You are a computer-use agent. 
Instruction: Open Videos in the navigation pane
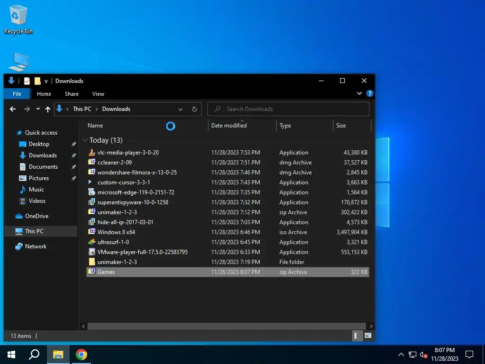[x=37, y=201]
